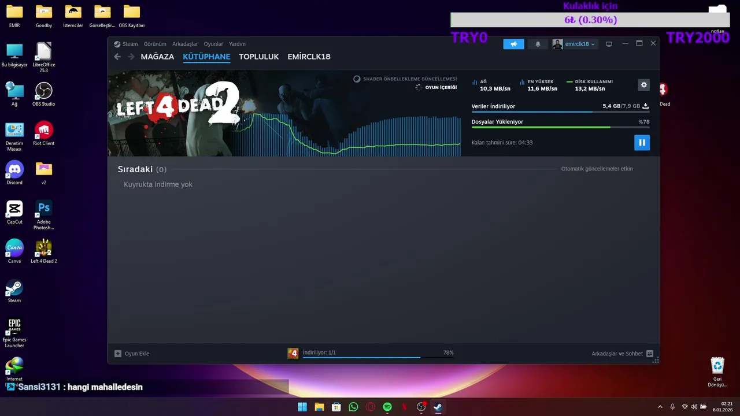The image size is (740, 416).
Task: Click the Otomatik güncellemeler etkin text
Action: coord(597,169)
